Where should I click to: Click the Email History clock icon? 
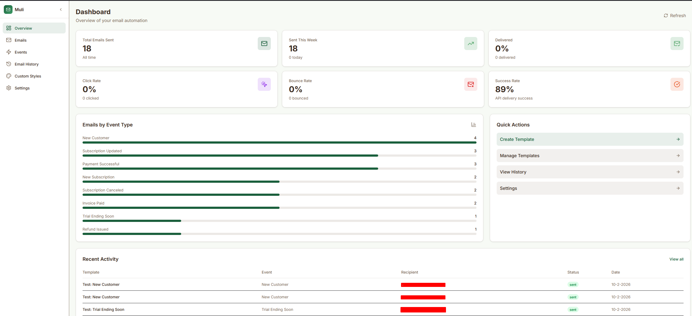tap(8, 64)
